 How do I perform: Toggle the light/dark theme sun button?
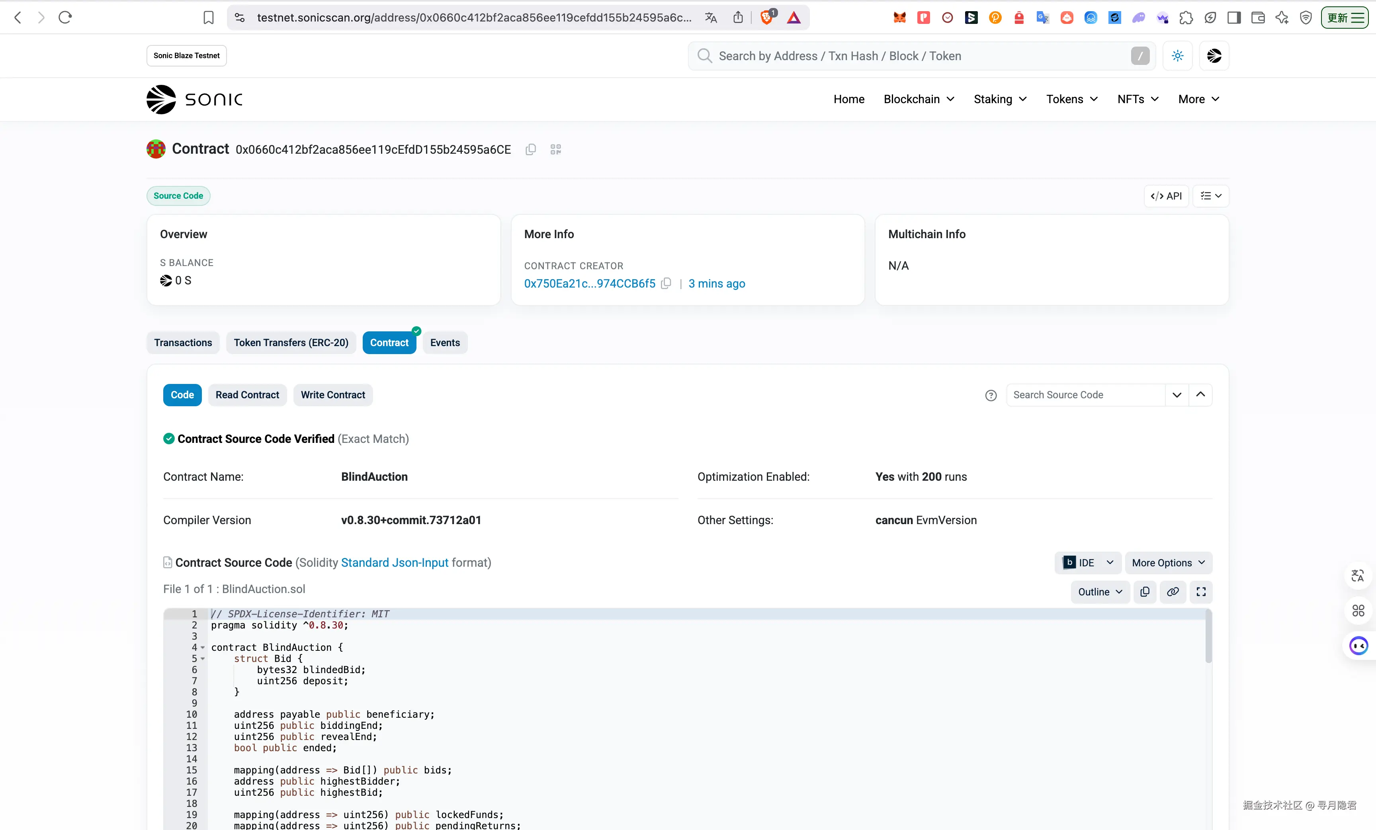coord(1177,56)
